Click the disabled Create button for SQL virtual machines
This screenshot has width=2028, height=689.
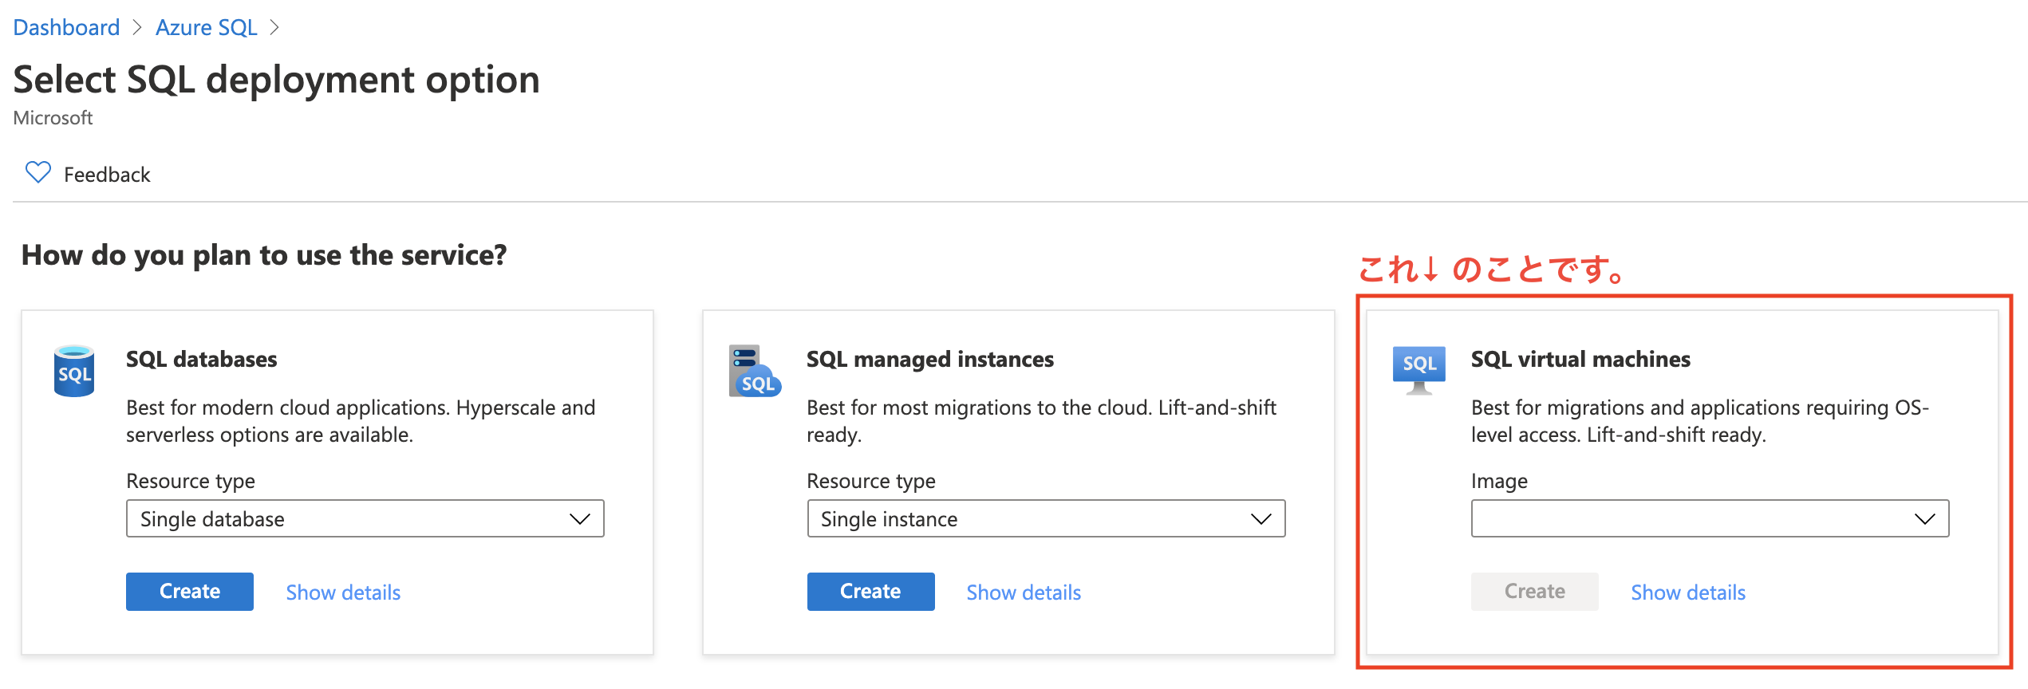(x=1534, y=592)
